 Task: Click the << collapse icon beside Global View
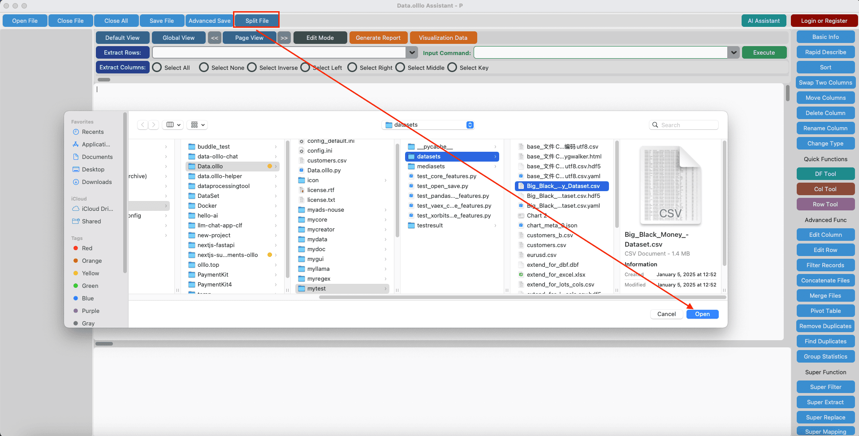tap(215, 38)
